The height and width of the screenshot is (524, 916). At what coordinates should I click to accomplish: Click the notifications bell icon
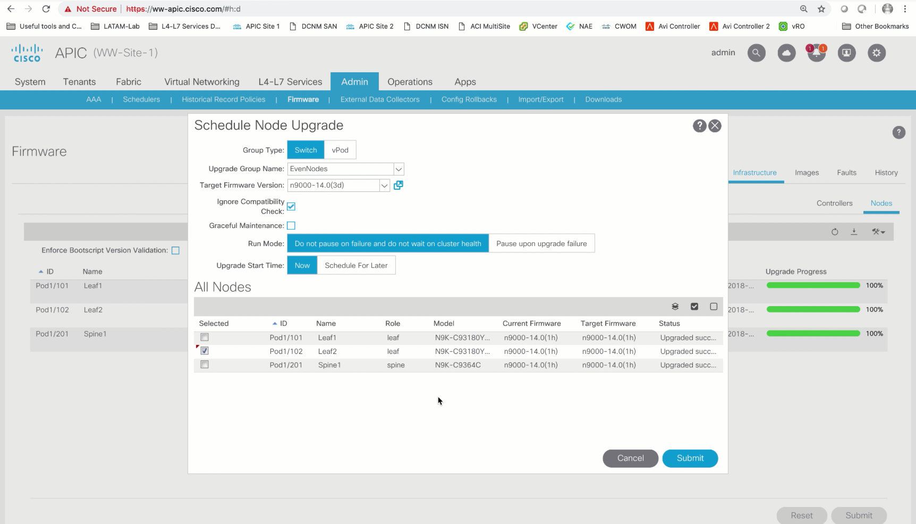(817, 53)
